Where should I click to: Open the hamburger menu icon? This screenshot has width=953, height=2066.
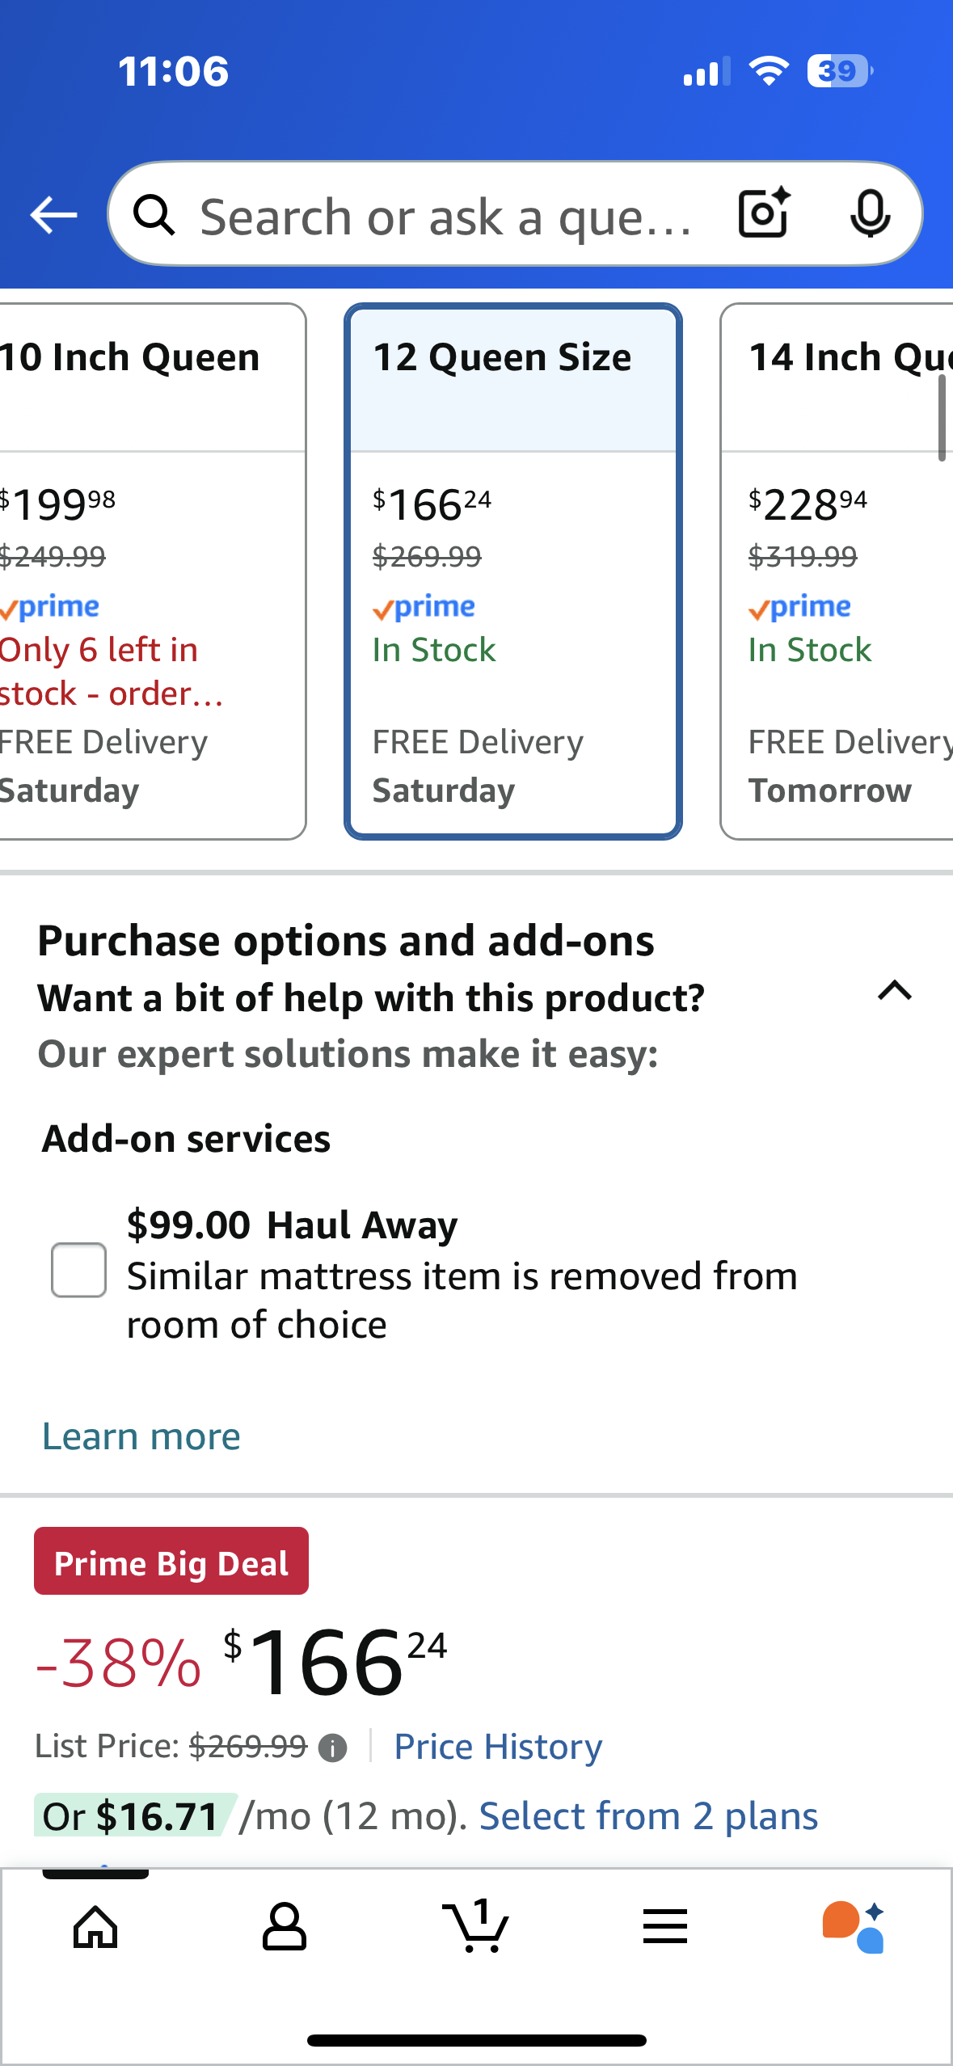coord(665,1927)
